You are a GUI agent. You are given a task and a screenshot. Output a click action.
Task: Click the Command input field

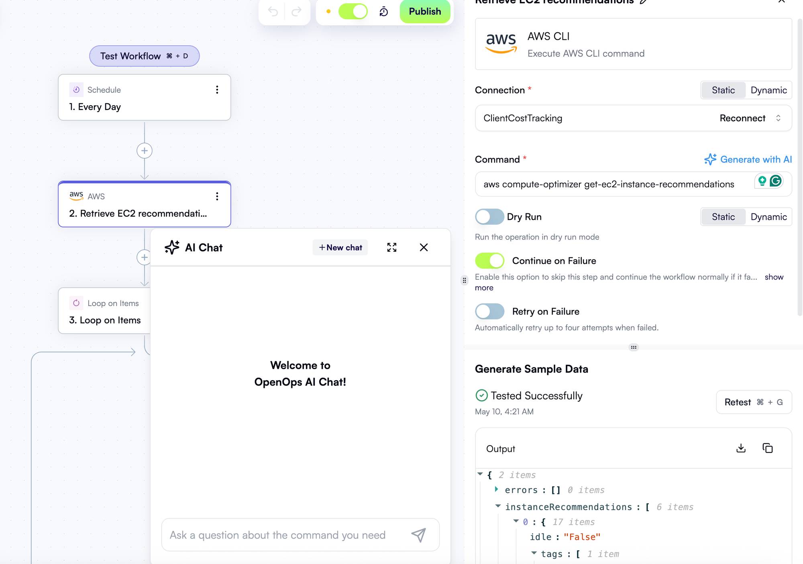pos(633,184)
